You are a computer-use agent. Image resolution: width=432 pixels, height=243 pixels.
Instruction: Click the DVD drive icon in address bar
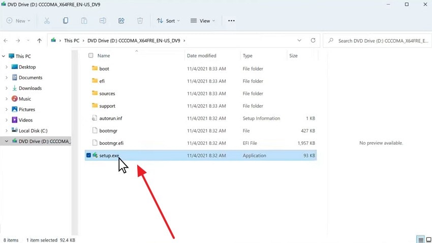53,40
